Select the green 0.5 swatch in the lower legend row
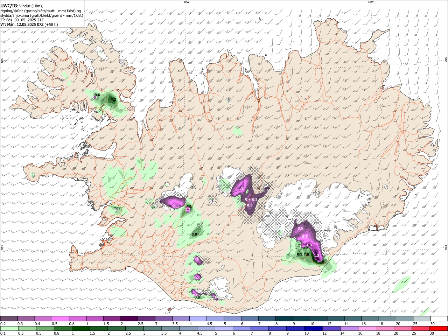 (45, 329)
